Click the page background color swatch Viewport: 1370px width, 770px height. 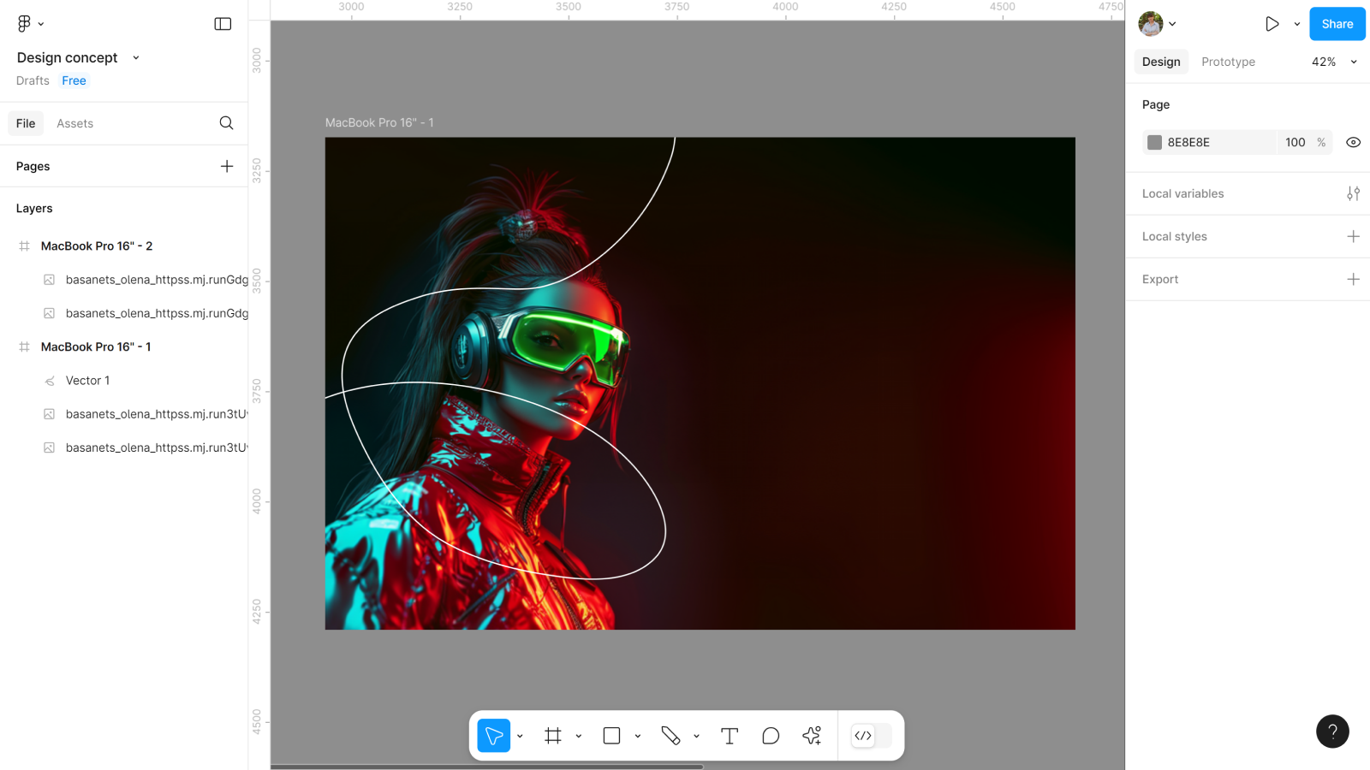[1154, 143]
